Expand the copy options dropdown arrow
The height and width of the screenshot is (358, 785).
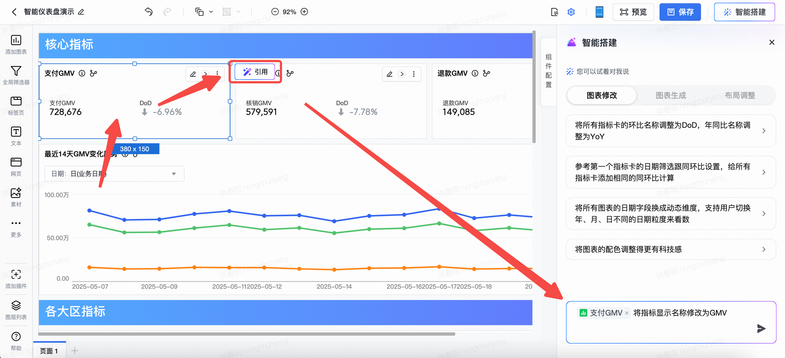tap(211, 12)
